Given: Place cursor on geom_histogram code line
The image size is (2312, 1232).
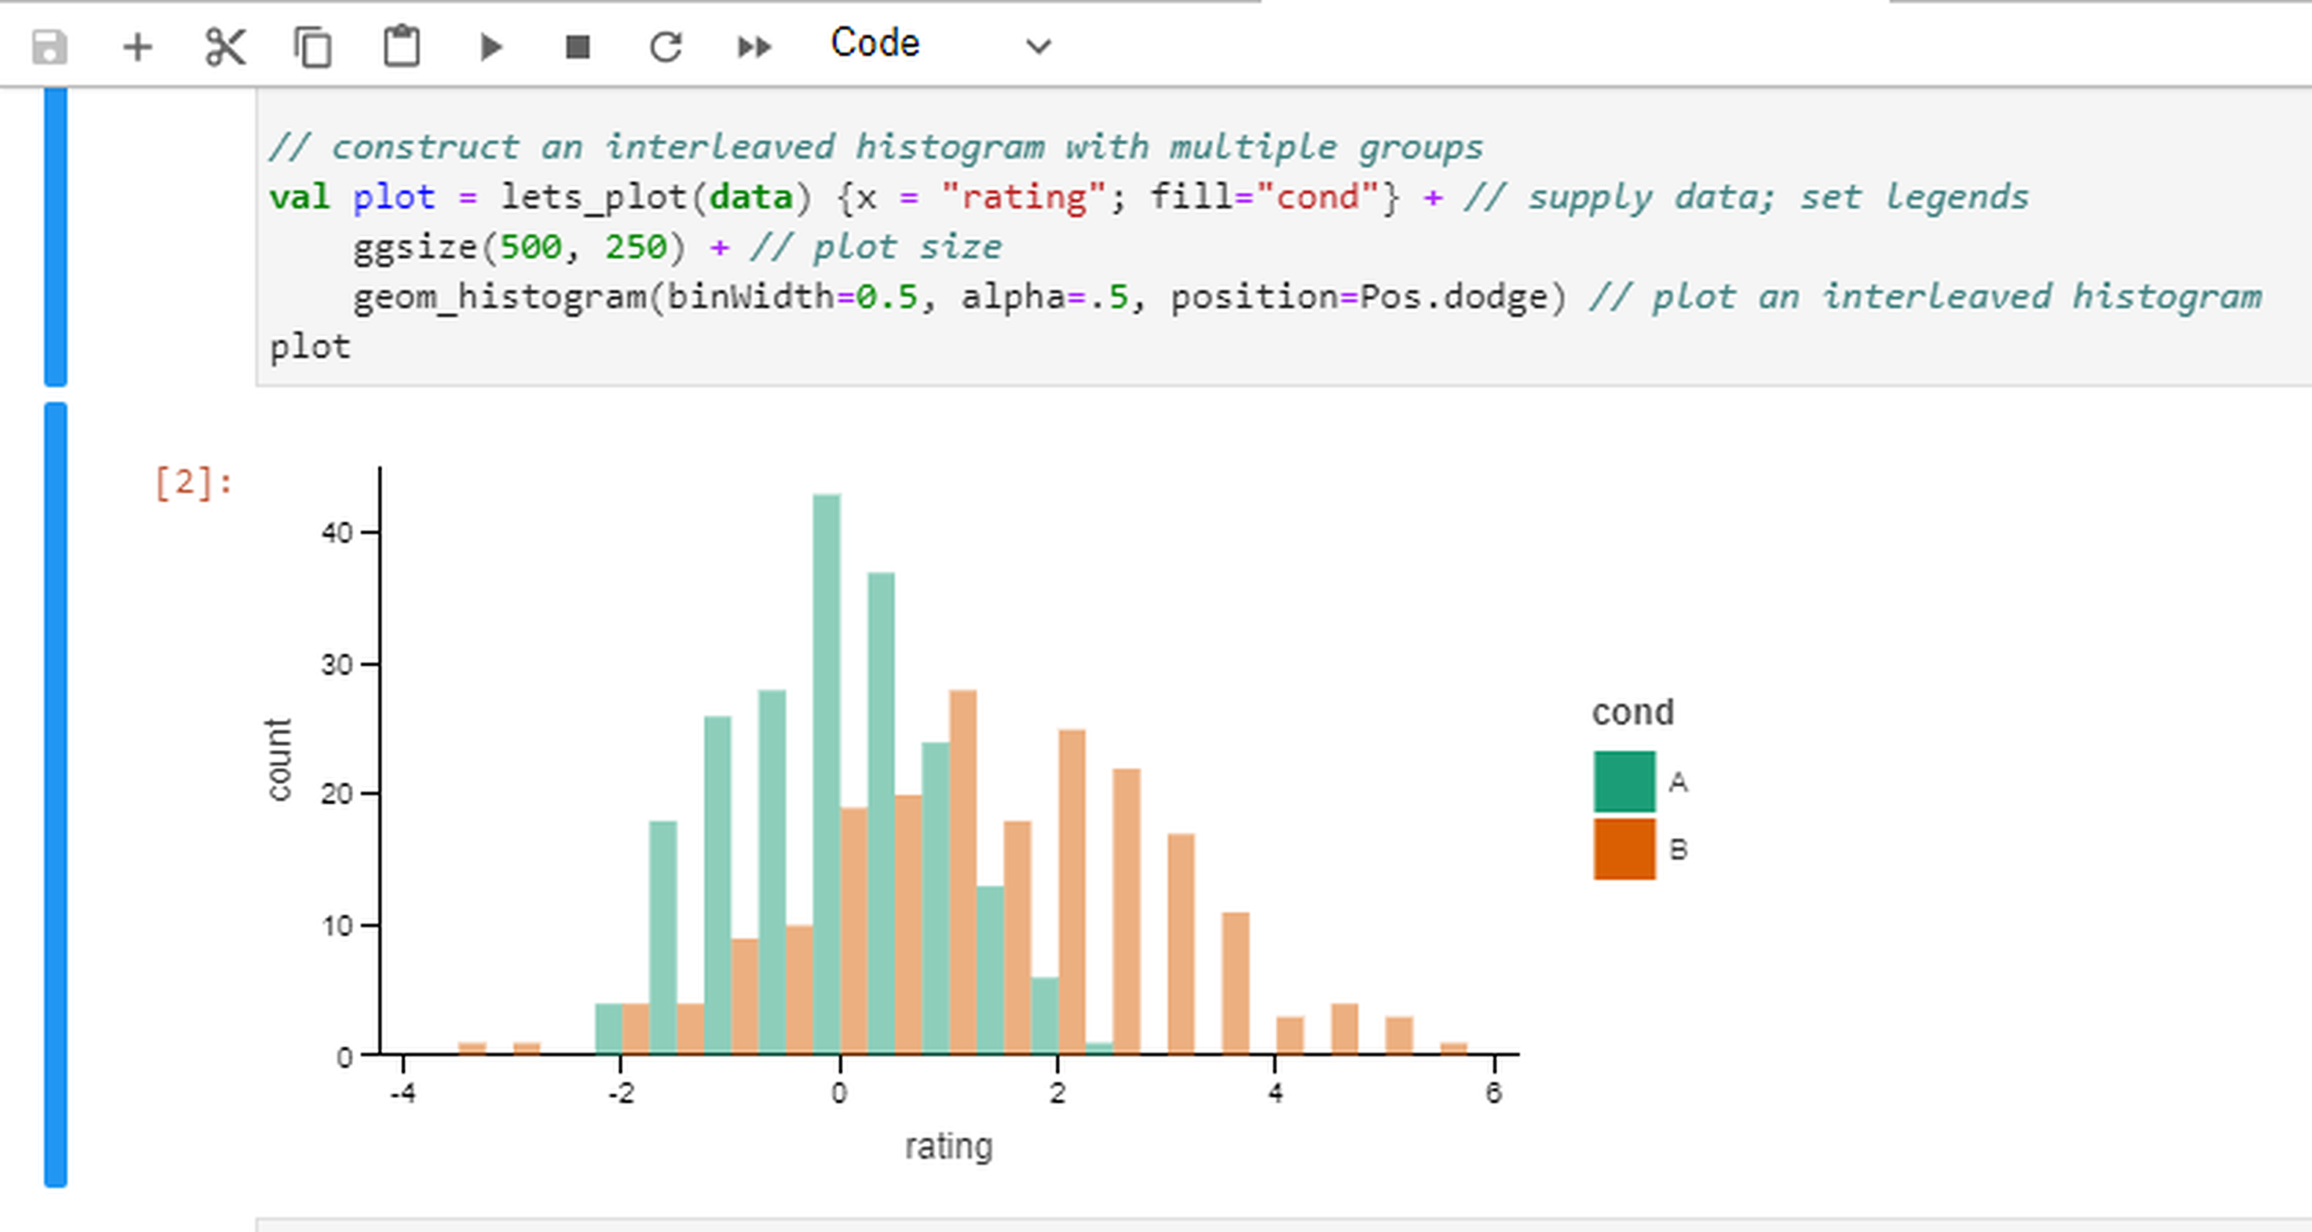Looking at the screenshot, I should (x=1307, y=297).
